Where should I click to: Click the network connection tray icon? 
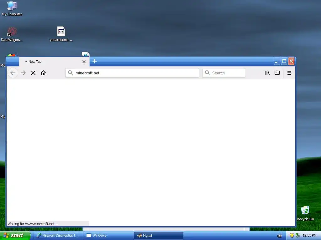click(x=298, y=235)
